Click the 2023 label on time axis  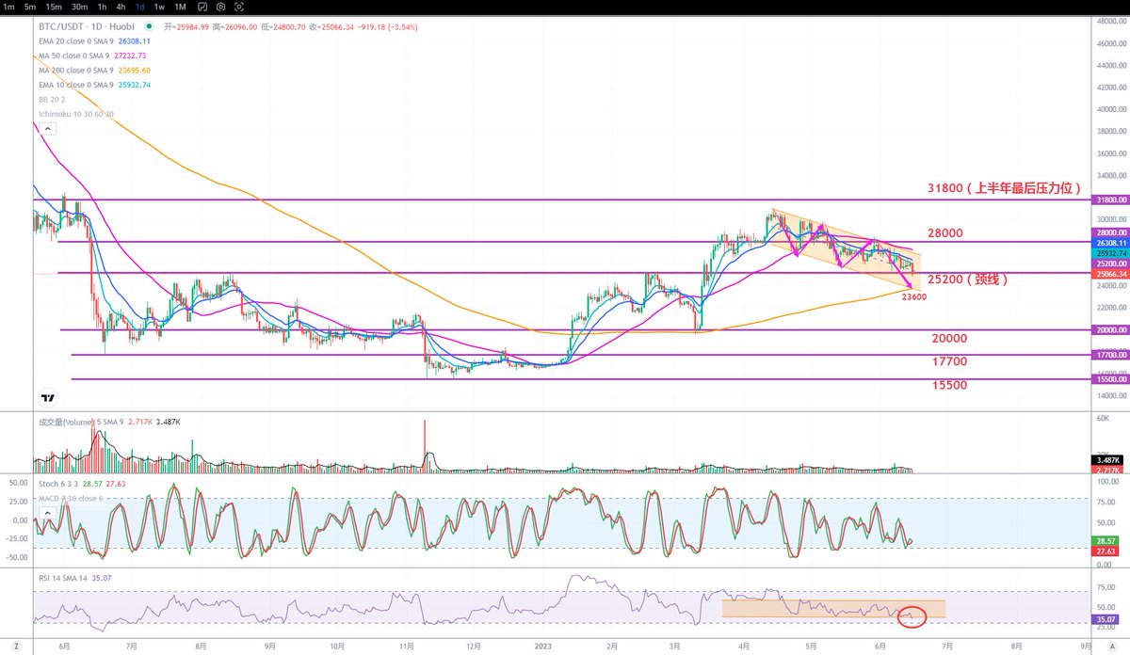click(x=541, y=647)
